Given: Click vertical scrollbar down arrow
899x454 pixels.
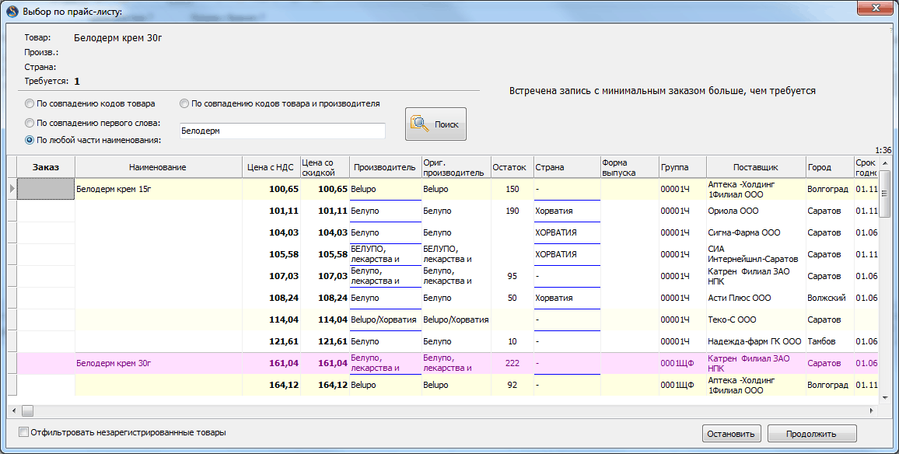Looking at the screenshot, I should (x=885, y=397).
